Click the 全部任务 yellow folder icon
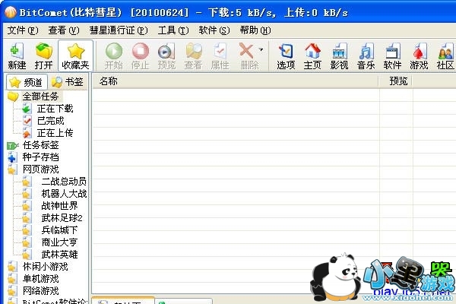The image size is (456, 304). (x=13, y=97)
